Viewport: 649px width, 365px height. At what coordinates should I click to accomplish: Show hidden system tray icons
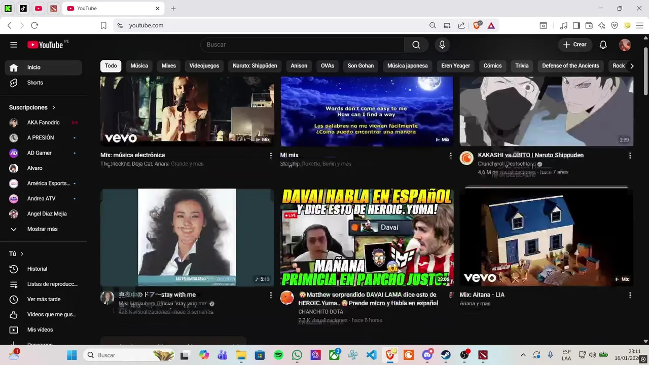click(523, 355)
